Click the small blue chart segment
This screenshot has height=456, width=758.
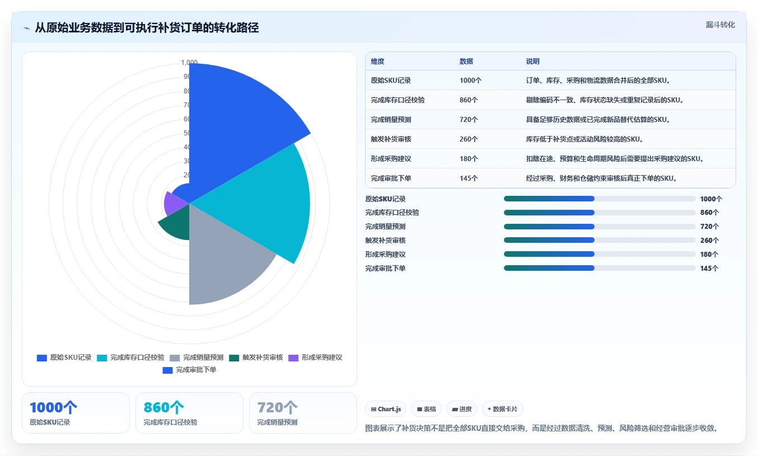pyautogui.click(x=183, y=193)
